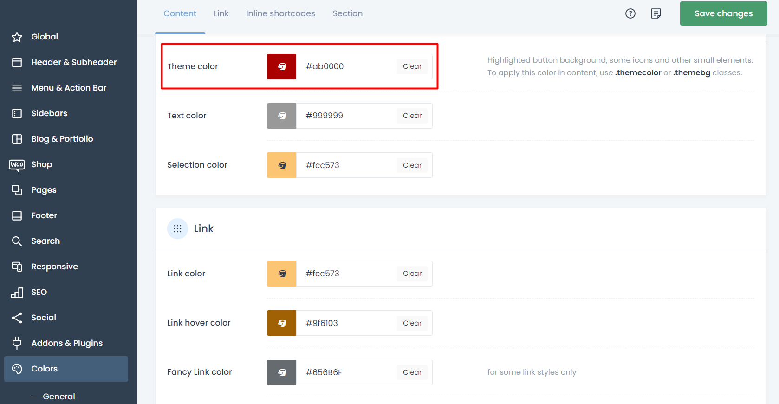This screenshot has width=779, height=404.
Task: Clear the Selection color value
Action: coord(412,165)
